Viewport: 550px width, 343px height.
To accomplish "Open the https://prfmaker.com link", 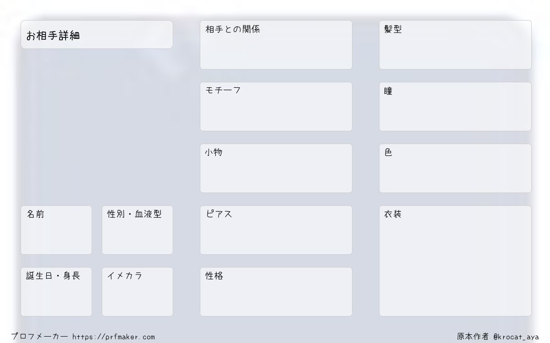I will click(x=114, y=337).
